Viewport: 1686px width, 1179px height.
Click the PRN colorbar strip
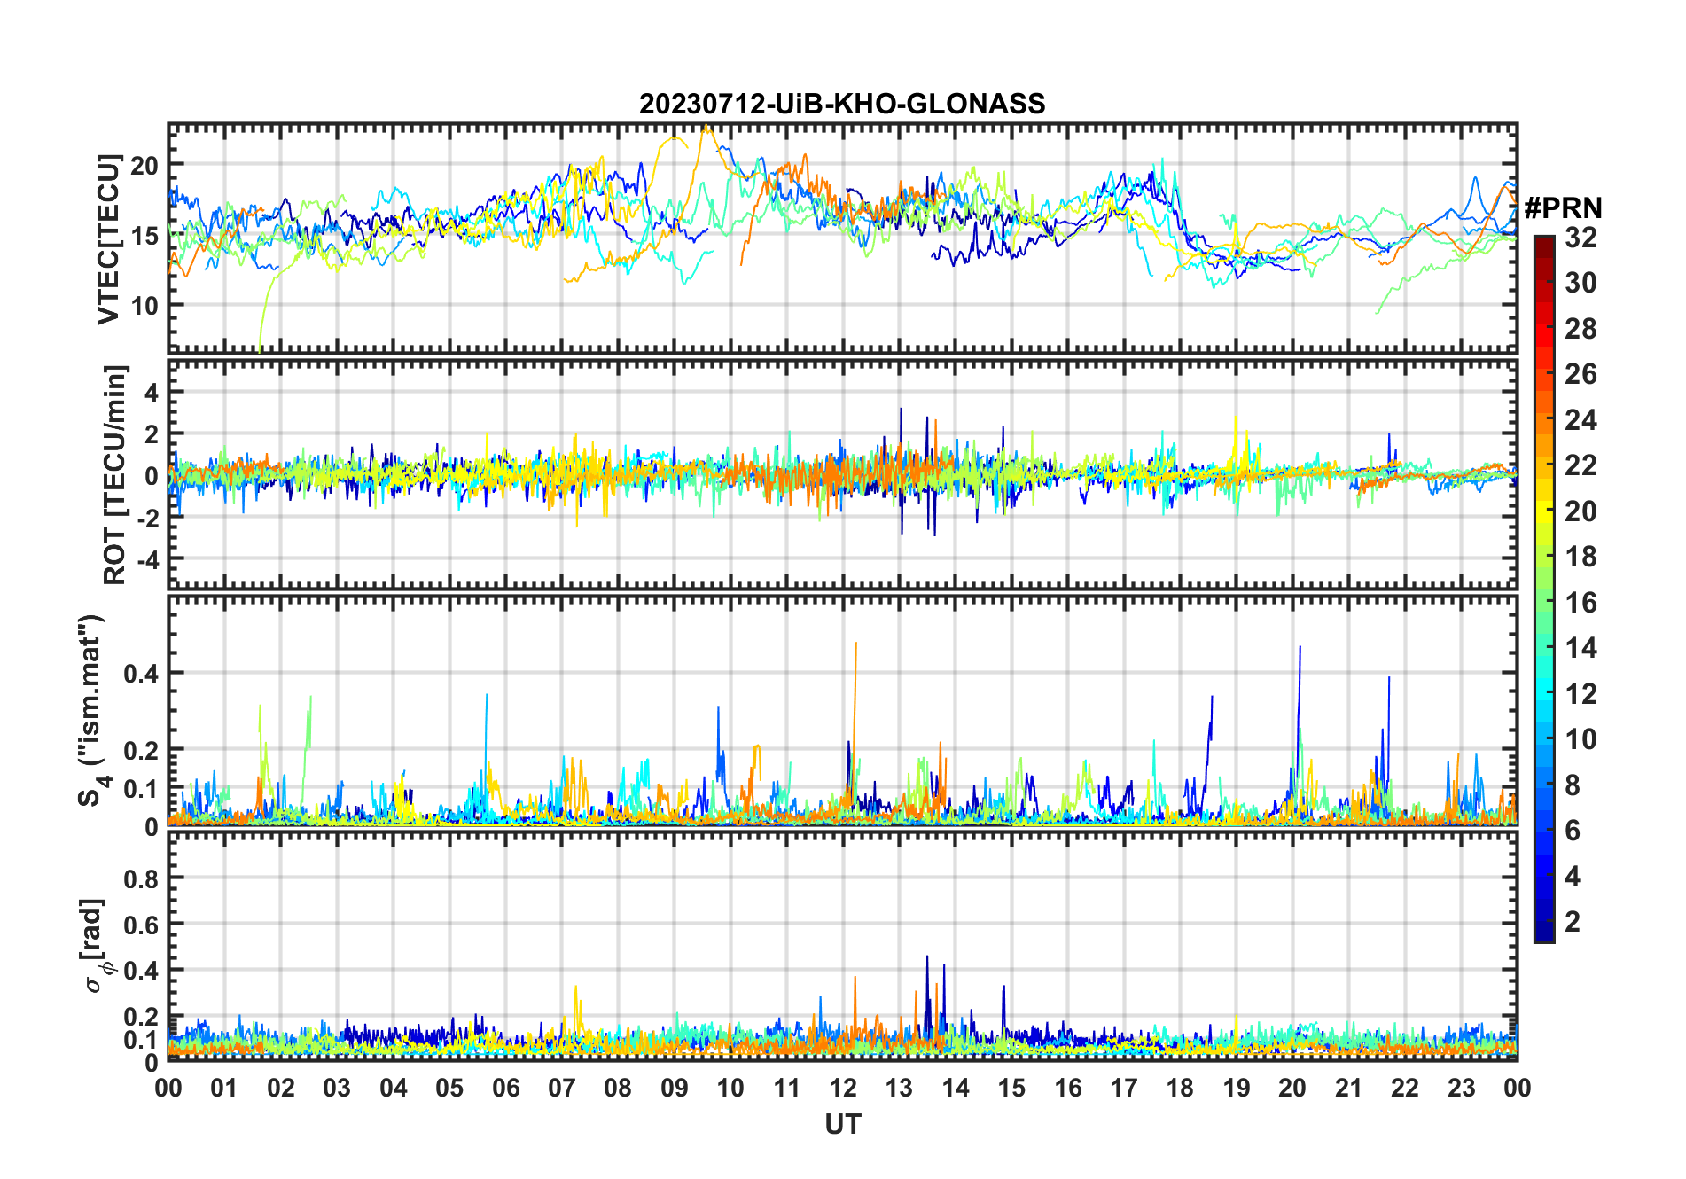1544,589
